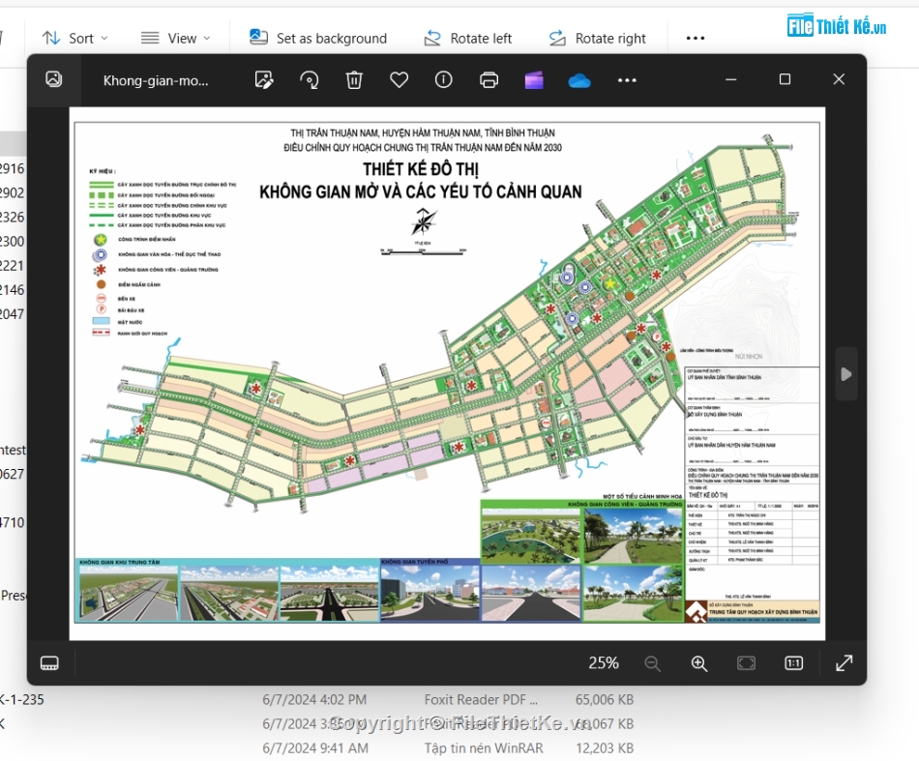Select the 12,203 KB file size cell
Viewport: 919px width, 761px height.
tap(605, 748)
